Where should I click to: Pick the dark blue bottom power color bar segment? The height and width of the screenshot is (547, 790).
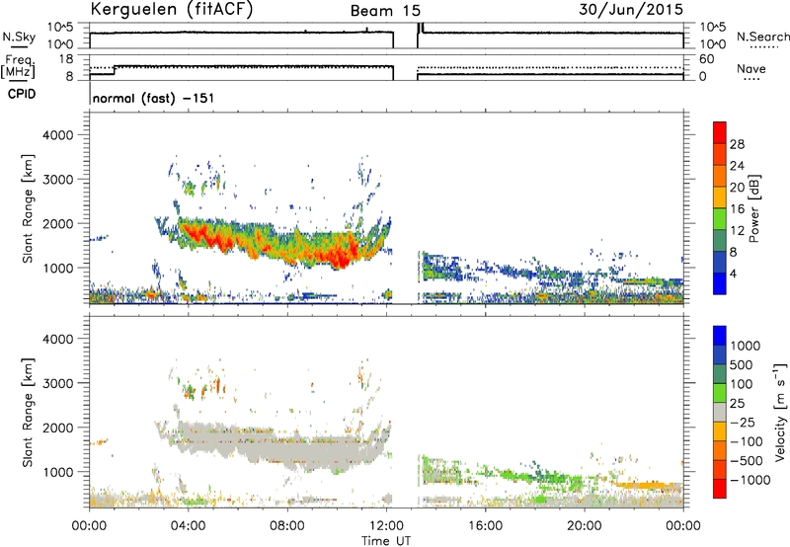tap(720, 283)
